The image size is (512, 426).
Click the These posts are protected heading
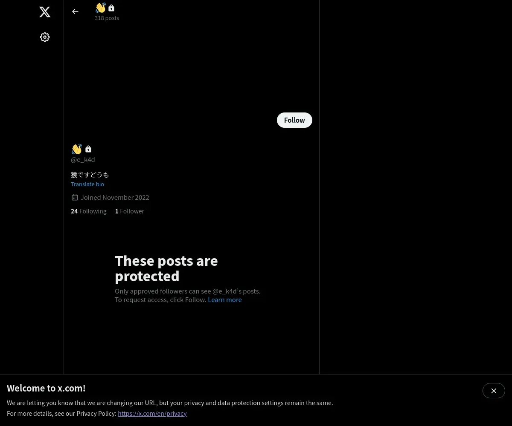(166, 268)
